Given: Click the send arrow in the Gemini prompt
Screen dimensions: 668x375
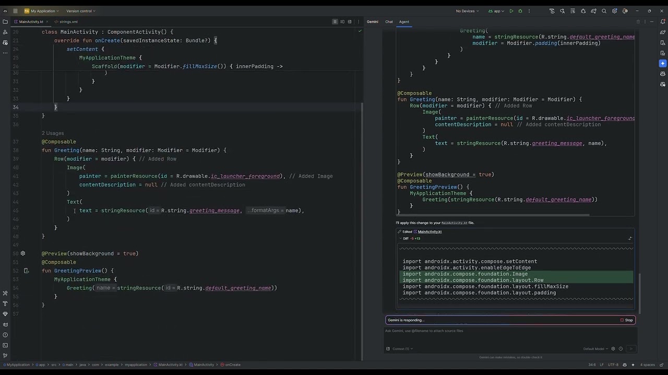Looking at the screenshot, I should coord(631,349).
